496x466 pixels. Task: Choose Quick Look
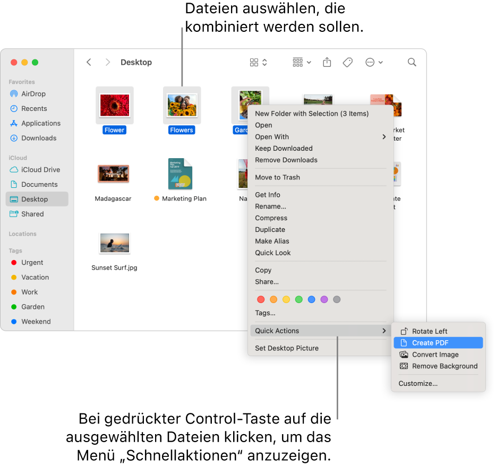pyautogui.click(x=320, y=253)
